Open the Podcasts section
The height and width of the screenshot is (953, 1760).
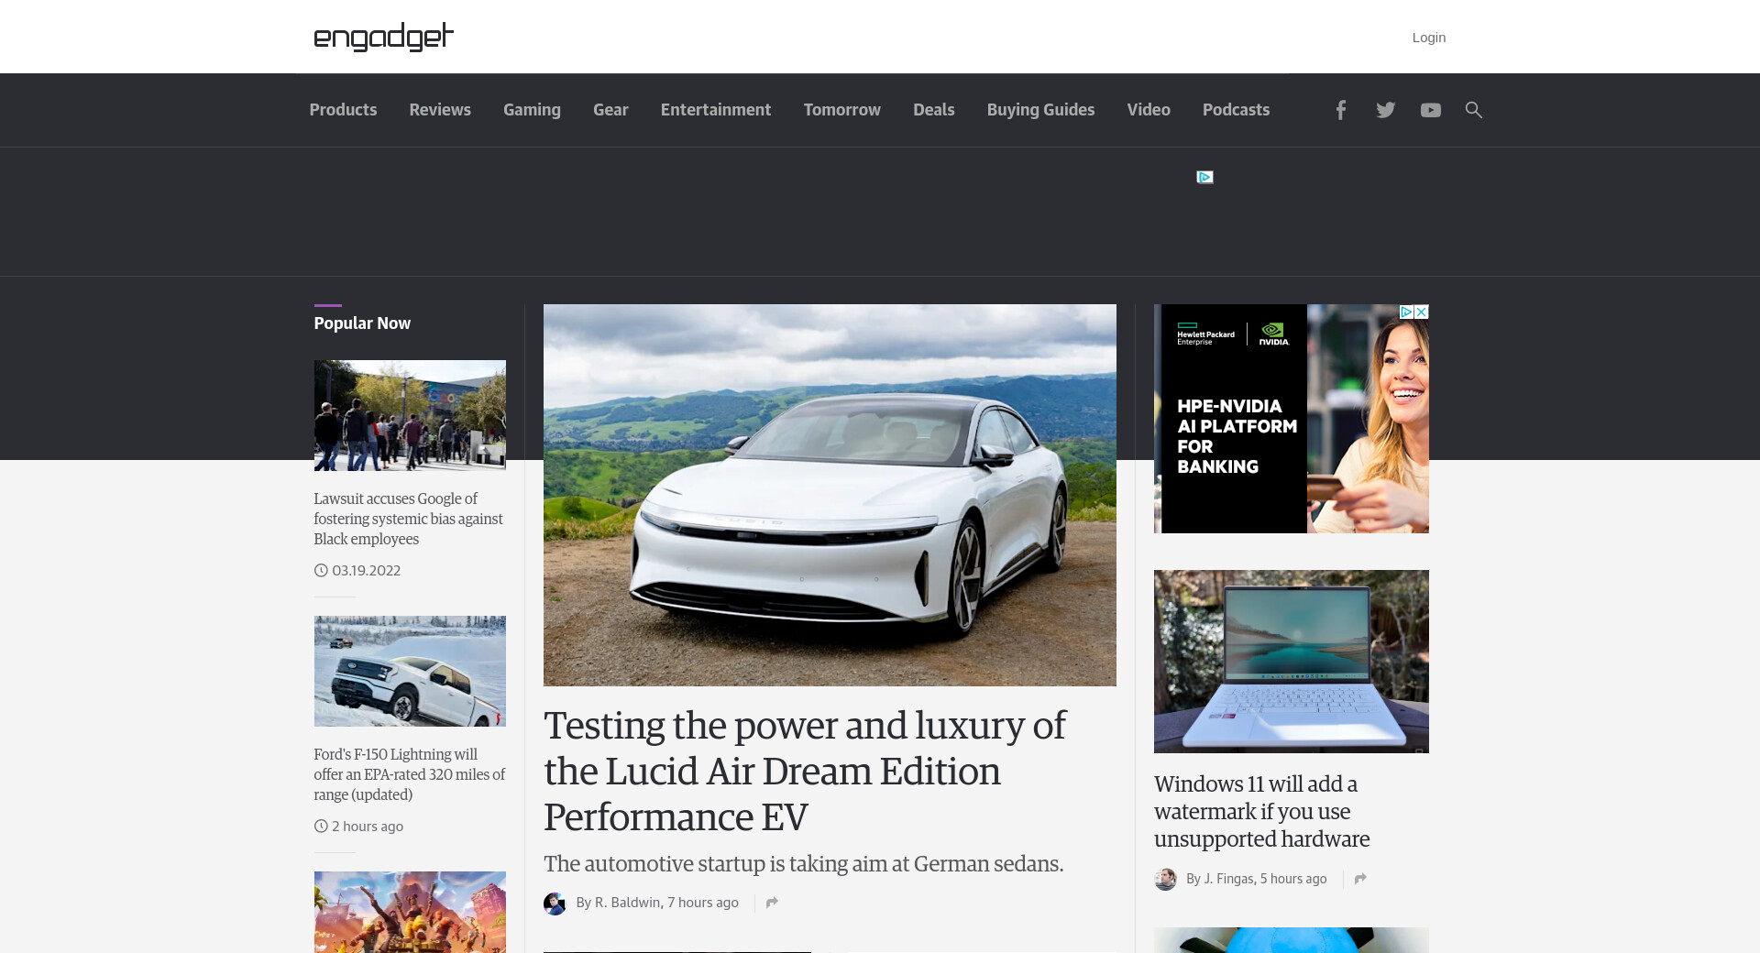coord(1236,110)
